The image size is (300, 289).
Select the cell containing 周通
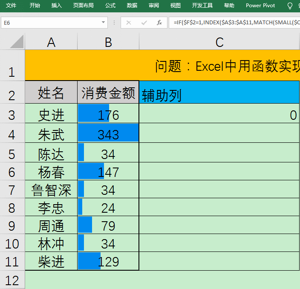pyautogui.click(x=51, y=225)
